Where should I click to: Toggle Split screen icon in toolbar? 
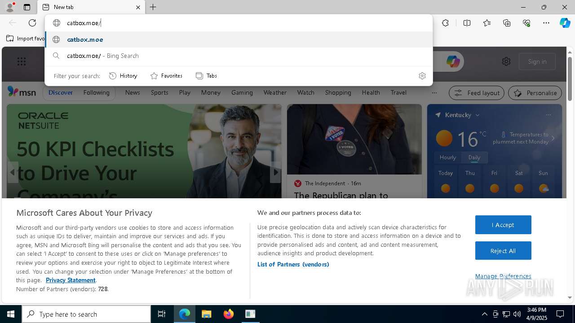pyautogui.click(x=467, y=23)
